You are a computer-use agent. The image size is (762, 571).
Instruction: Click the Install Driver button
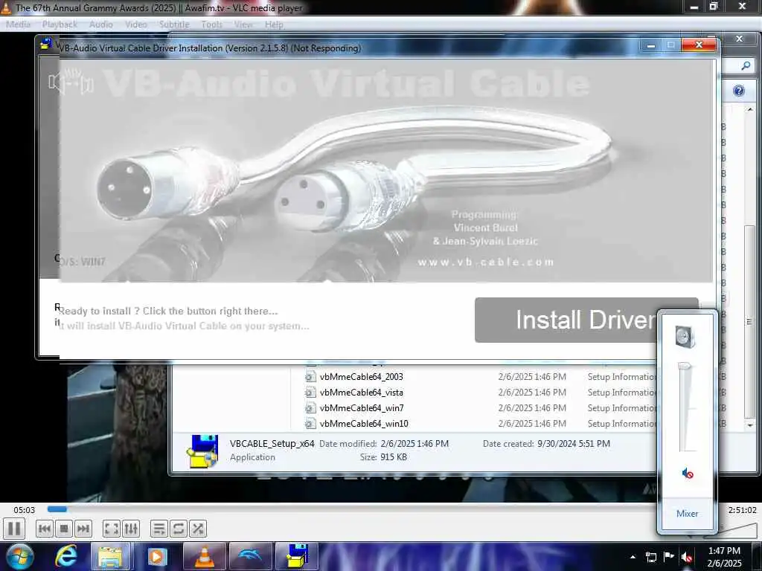586,320
